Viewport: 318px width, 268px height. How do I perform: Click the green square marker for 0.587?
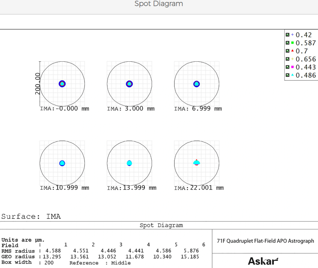292,43
